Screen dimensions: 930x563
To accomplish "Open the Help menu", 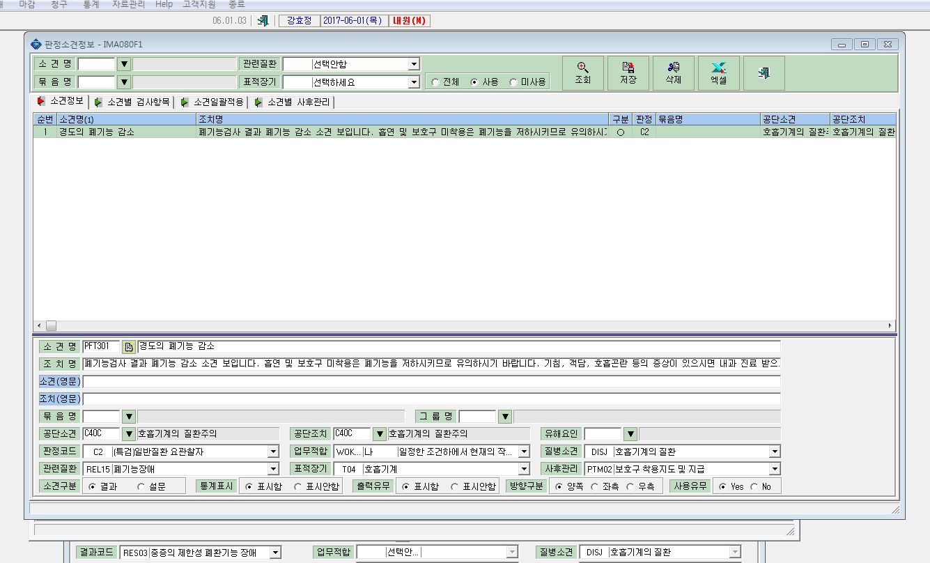I will [x=164, y=4].
